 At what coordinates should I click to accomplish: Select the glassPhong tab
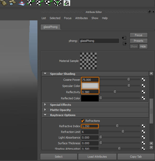[x=50, y=27]
